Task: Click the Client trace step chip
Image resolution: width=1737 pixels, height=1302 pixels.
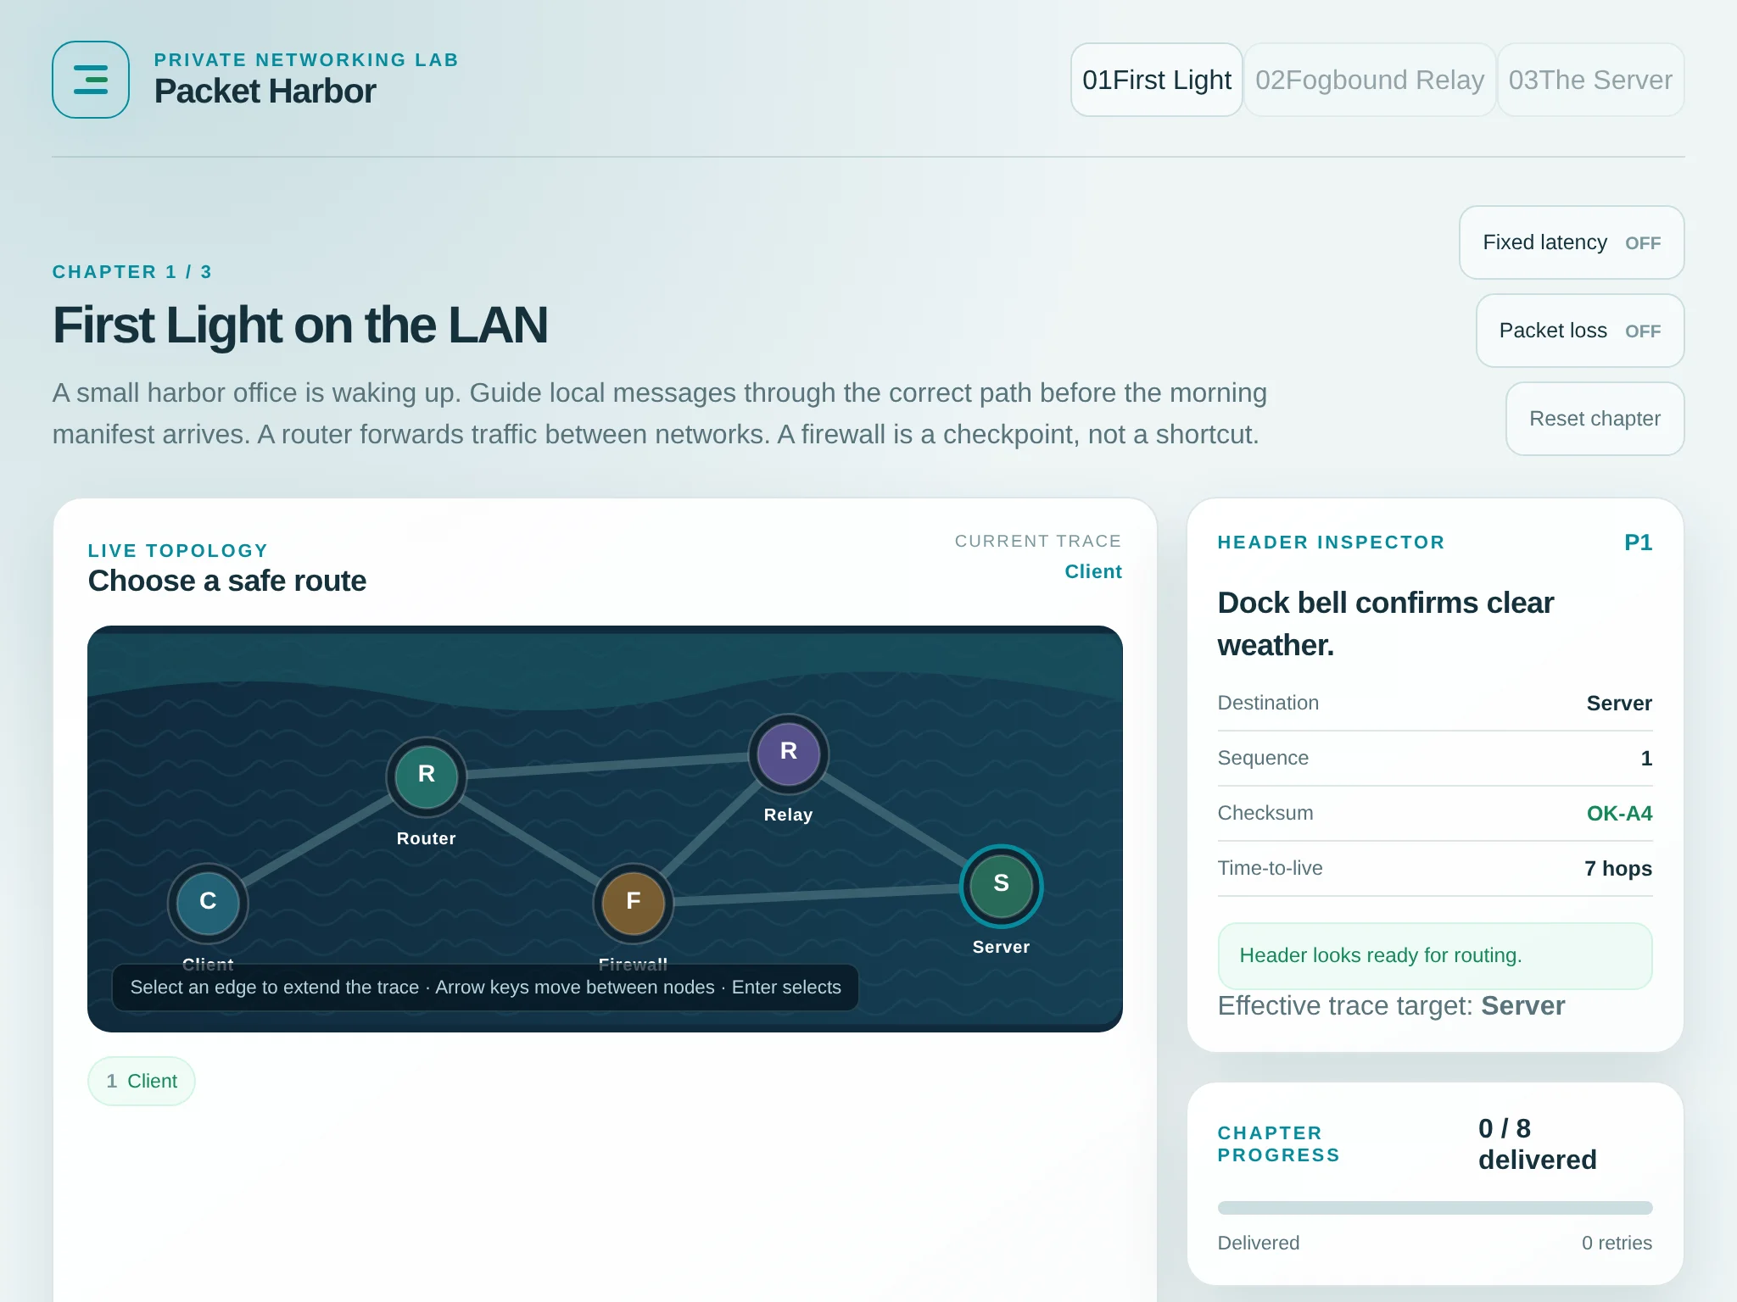Action: [142, 1081]
